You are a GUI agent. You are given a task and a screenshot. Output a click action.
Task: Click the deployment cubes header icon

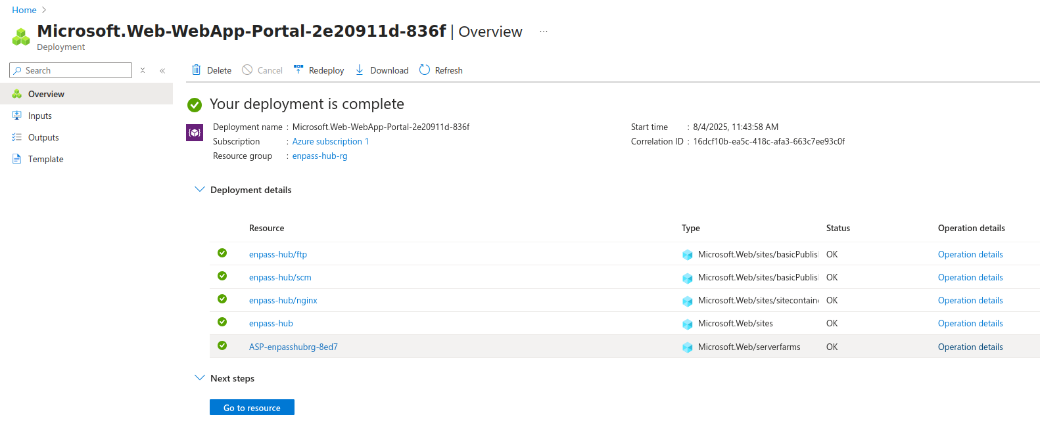(x=21, y=37)
